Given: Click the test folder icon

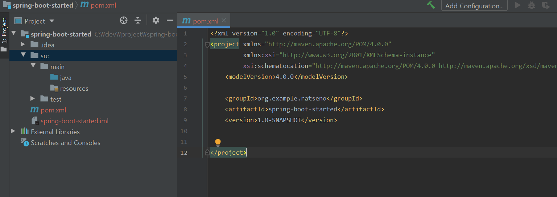Looking at the screenshot, I should pyautogui.click(x=44, y=99).
